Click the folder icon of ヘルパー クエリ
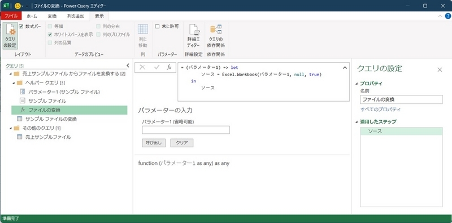Image resolution: width=452 pixels, height=223 pixels. click(20, 82)
